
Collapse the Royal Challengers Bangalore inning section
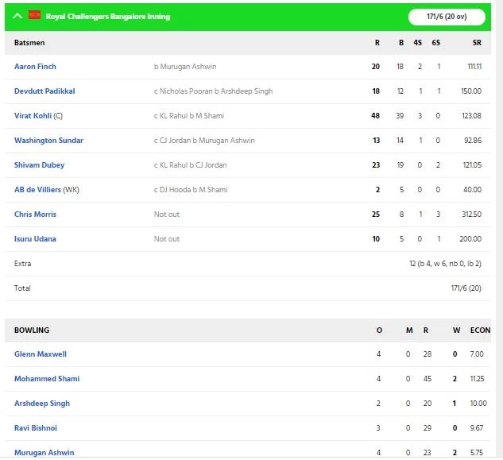pyautogui.click(x=17, y=16)
